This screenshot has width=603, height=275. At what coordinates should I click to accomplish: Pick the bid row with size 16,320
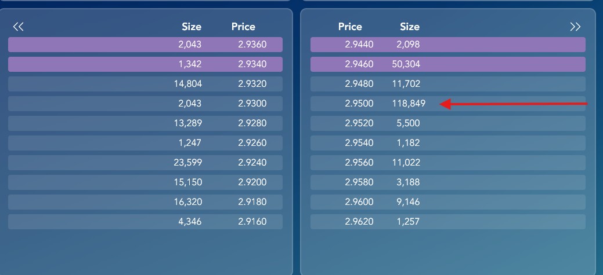click(x=145, y=201)
